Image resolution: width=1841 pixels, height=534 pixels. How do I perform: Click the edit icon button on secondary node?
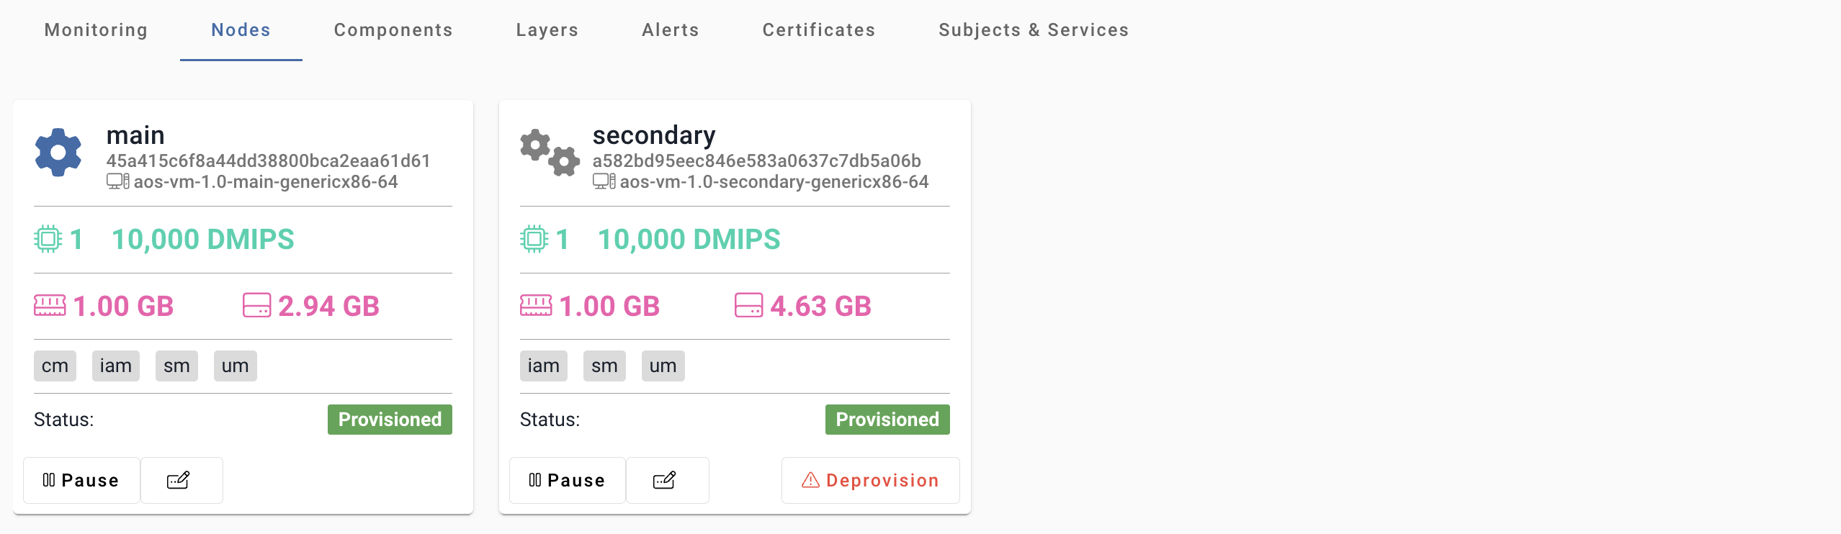coord(665,480)
